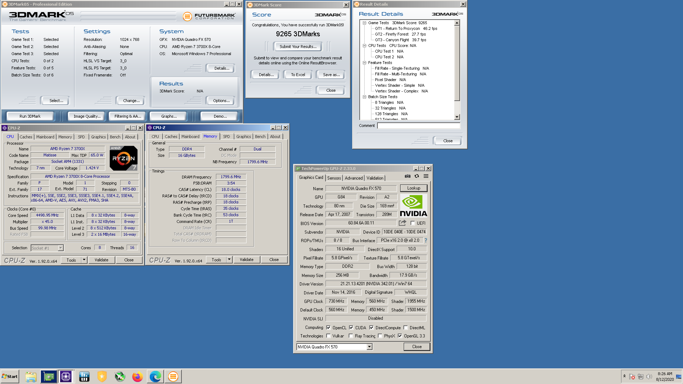Launch Microsoft Edge from the taskbar
The width and height of the screenshot is (683, 384).
155,377
